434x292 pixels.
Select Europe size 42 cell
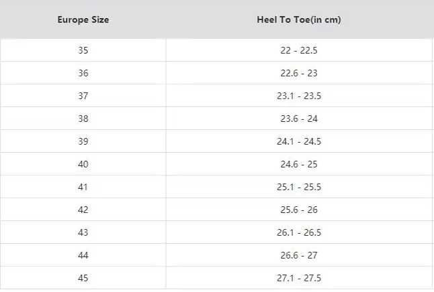(83, 210)
